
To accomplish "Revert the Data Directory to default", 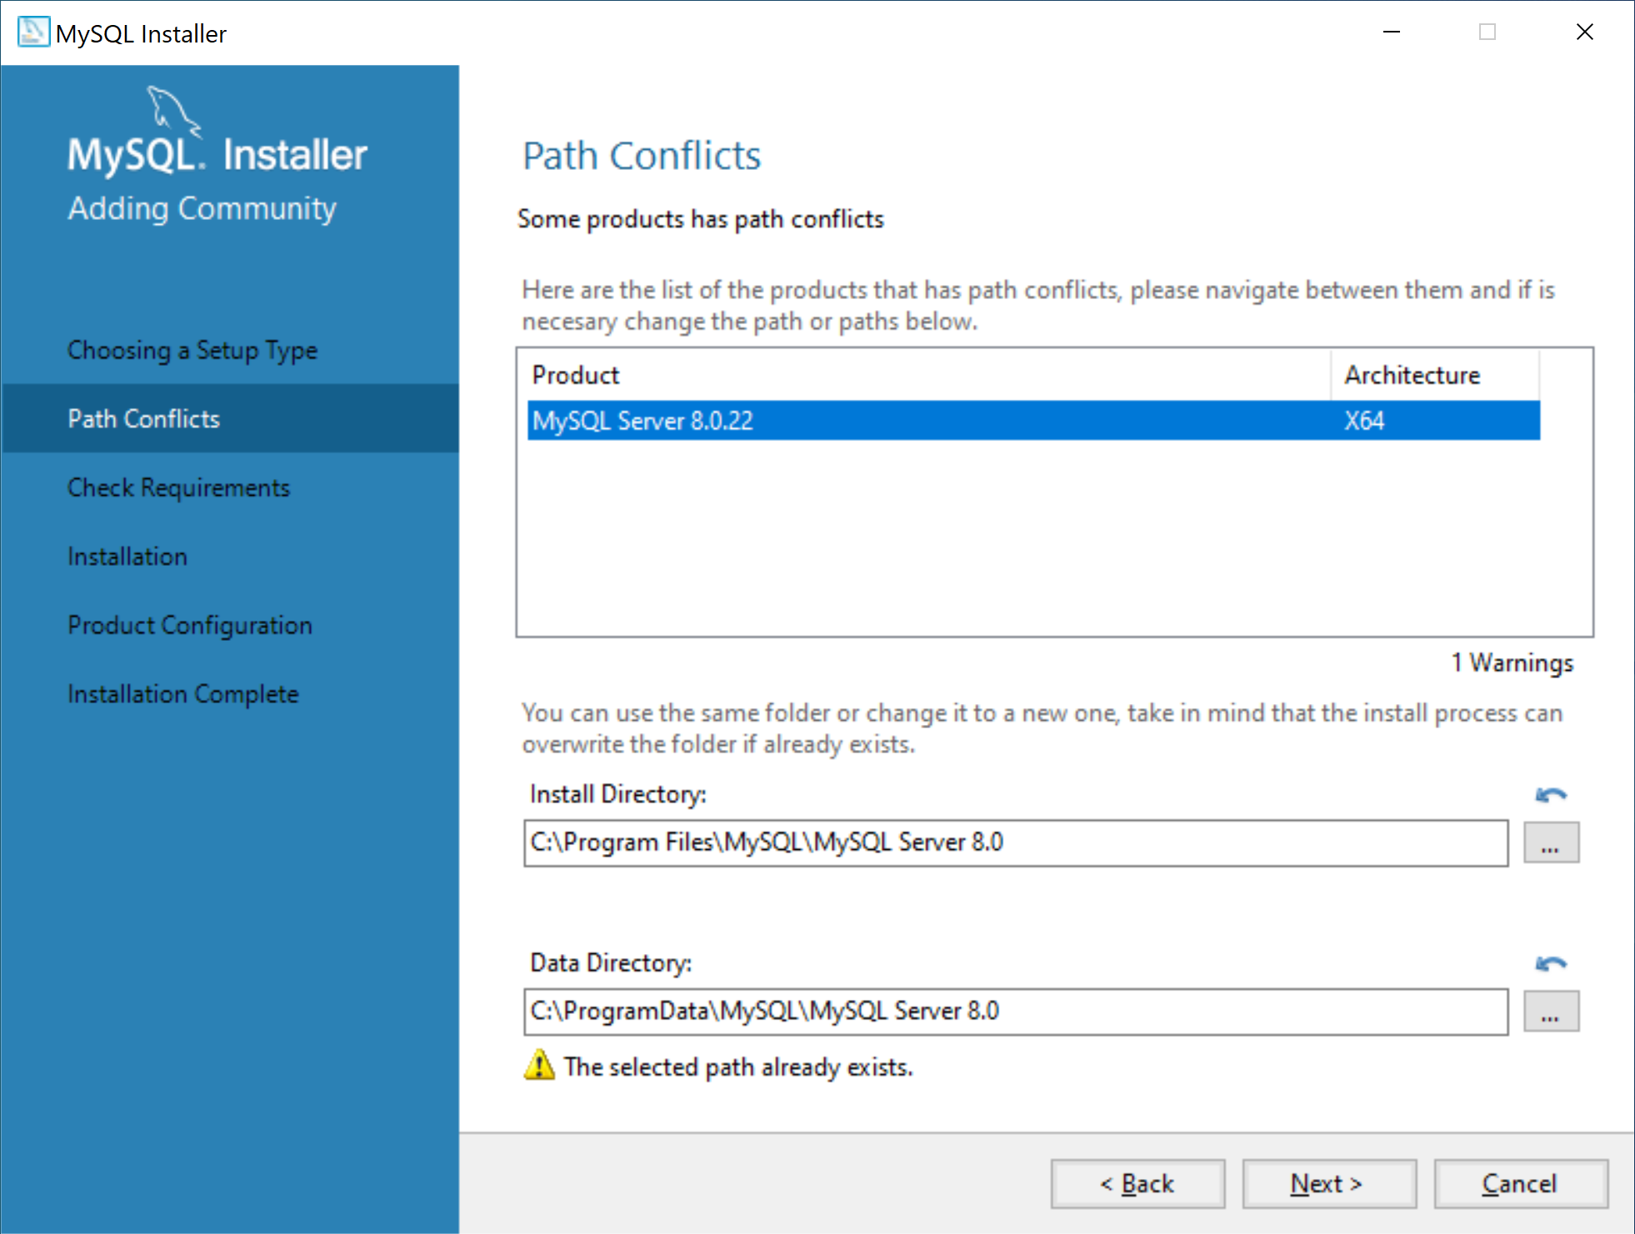I will point(1550,964).
